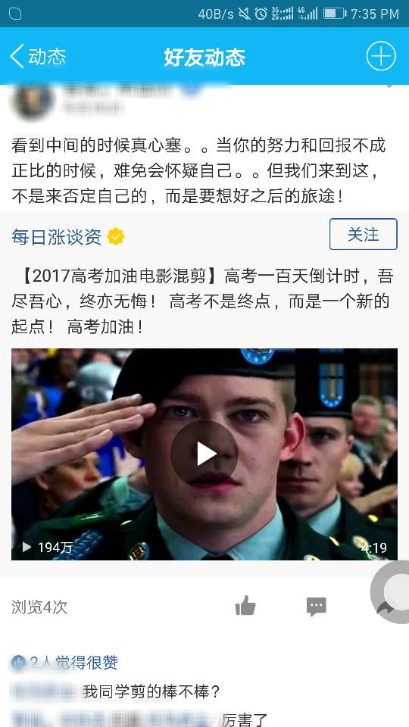Tap the 浏览4次 view count
This screenshot has width=409, height=727.
[x=39, y=607]
